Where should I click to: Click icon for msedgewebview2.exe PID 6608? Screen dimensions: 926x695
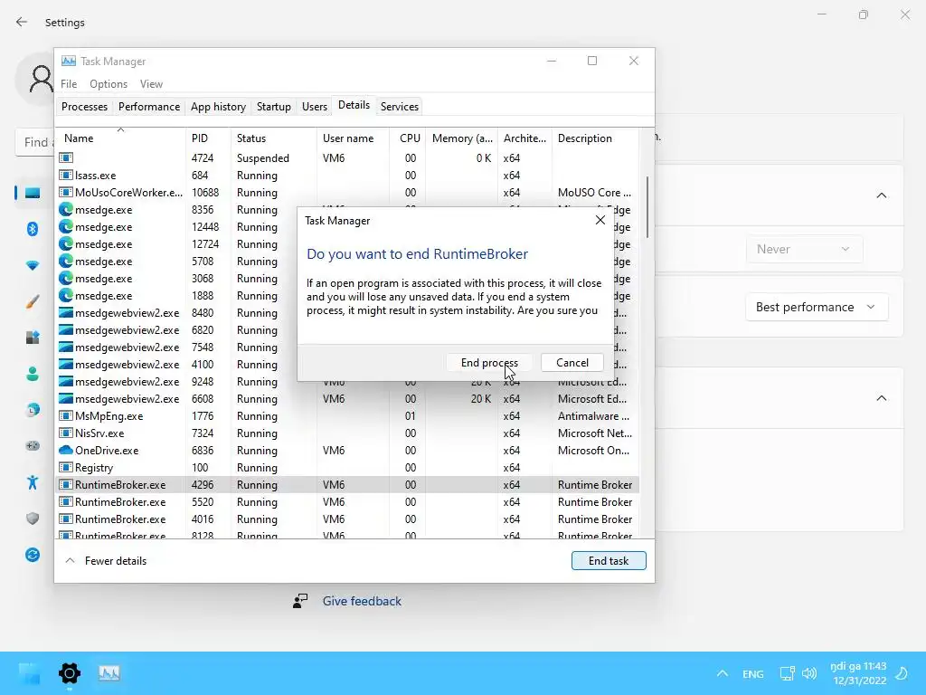(x=66, y=398)
